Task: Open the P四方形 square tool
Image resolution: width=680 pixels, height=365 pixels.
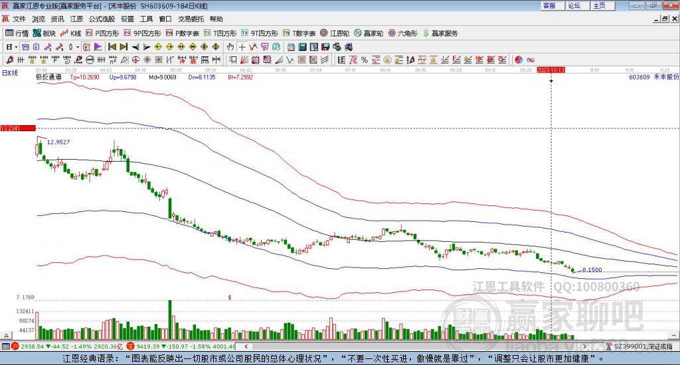Action: point(102,33)
